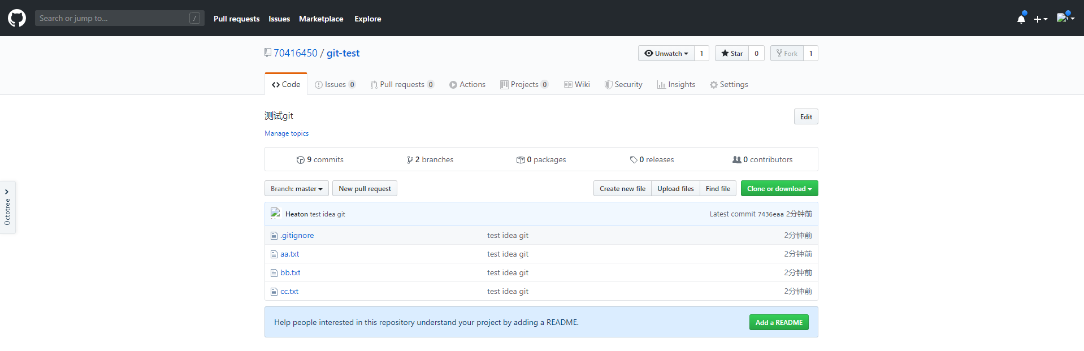Image resolution: width=1084 pixels, height=351 pixels.
Task: Click the forks count 1
Action: click(811, 53)
